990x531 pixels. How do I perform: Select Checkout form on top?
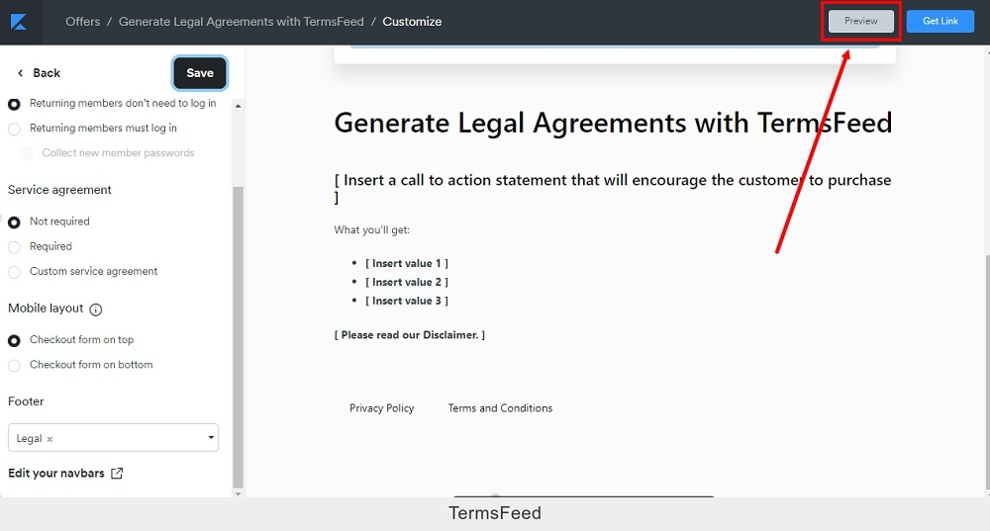[x=14, y=340]
